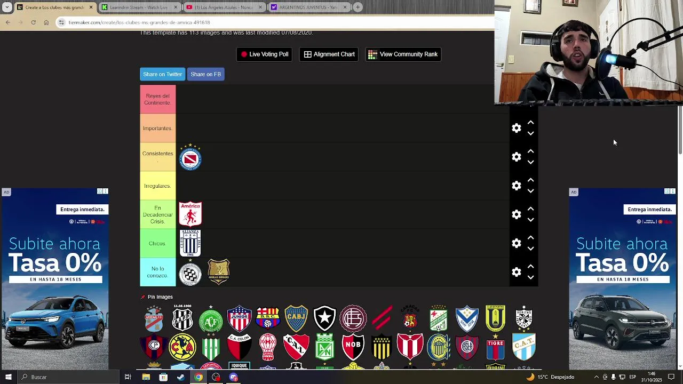Open settings gear for No lo conozco row
Screen dimensions: 683x384
[517, 272]
